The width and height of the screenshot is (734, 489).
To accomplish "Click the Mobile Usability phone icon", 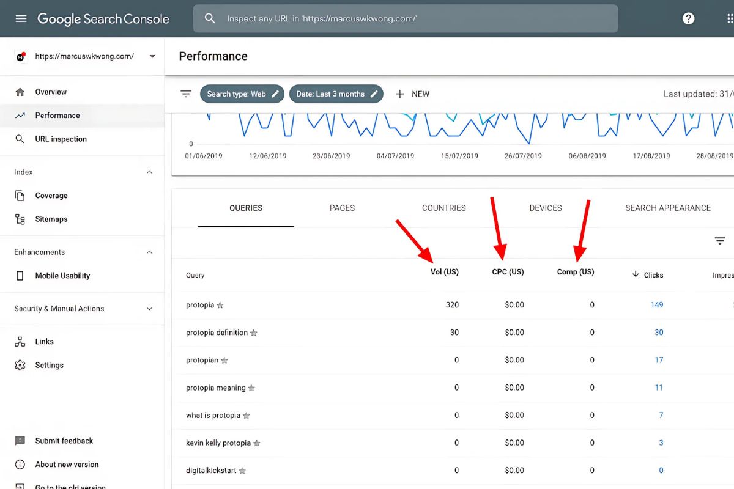I will point(20,276).
